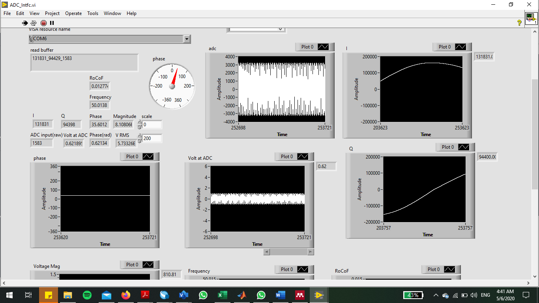
Task: Open Word from the taskbar
Action: click(x=281, y=295)
